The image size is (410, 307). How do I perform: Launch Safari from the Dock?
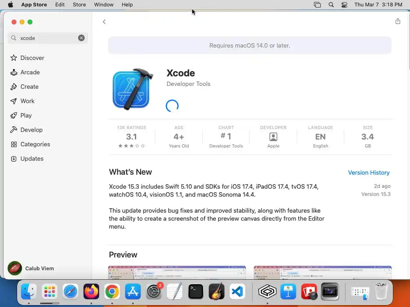point(70,291)
